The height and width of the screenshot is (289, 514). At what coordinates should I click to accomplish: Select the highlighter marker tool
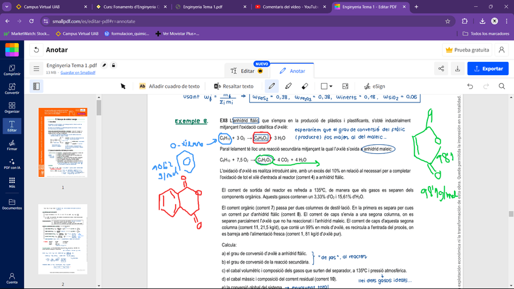click(x=289, y=86)
